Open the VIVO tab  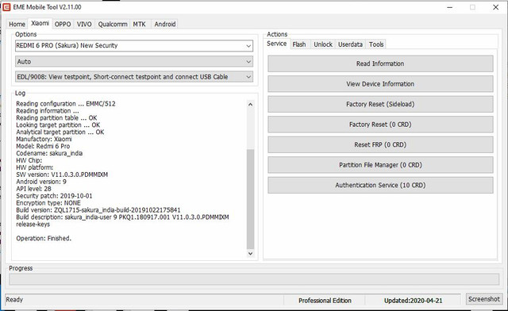84,24
